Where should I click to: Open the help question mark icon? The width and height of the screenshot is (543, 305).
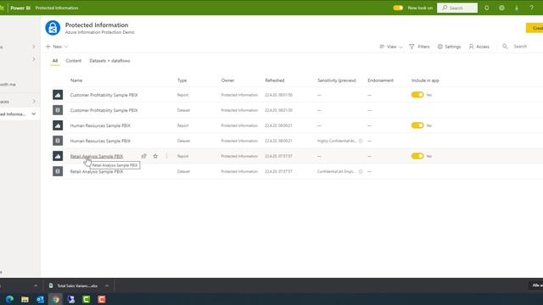pos(531,8)
